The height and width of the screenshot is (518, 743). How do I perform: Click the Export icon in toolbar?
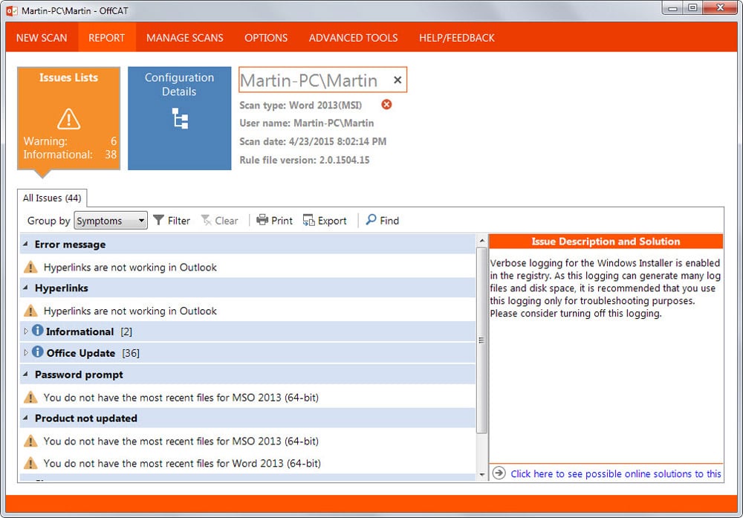(308, 220)
